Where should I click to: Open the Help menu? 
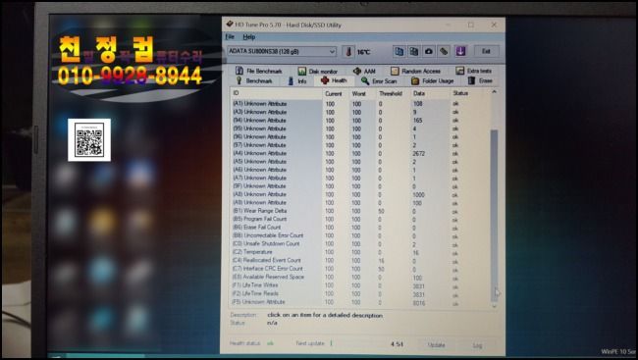(249, 37)
